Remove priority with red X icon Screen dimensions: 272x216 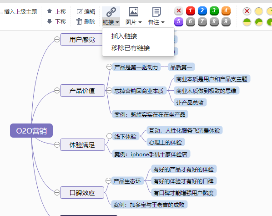(x=179, y=11)
